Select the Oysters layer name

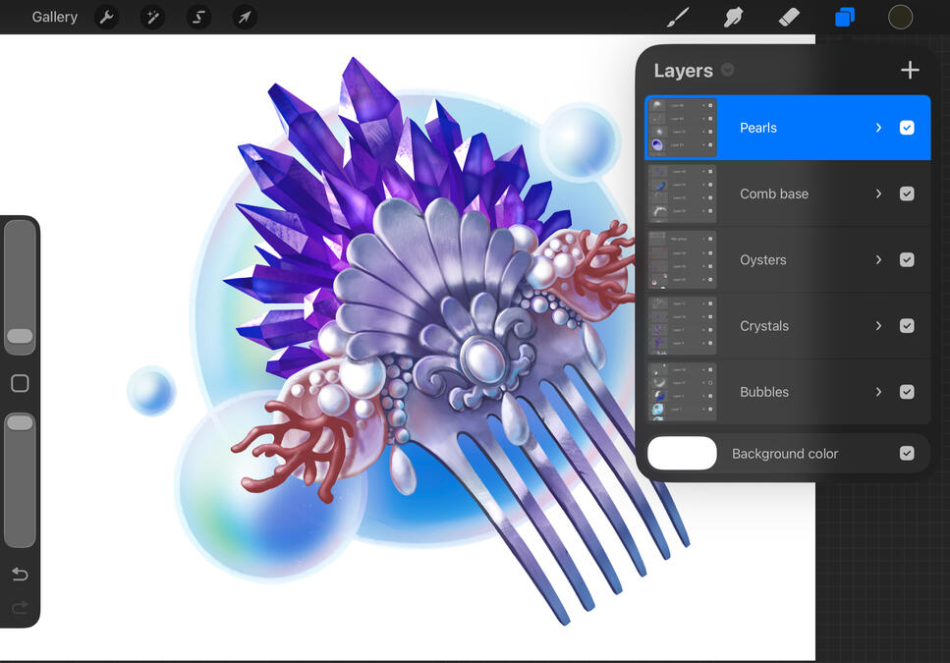click(762, 259)
